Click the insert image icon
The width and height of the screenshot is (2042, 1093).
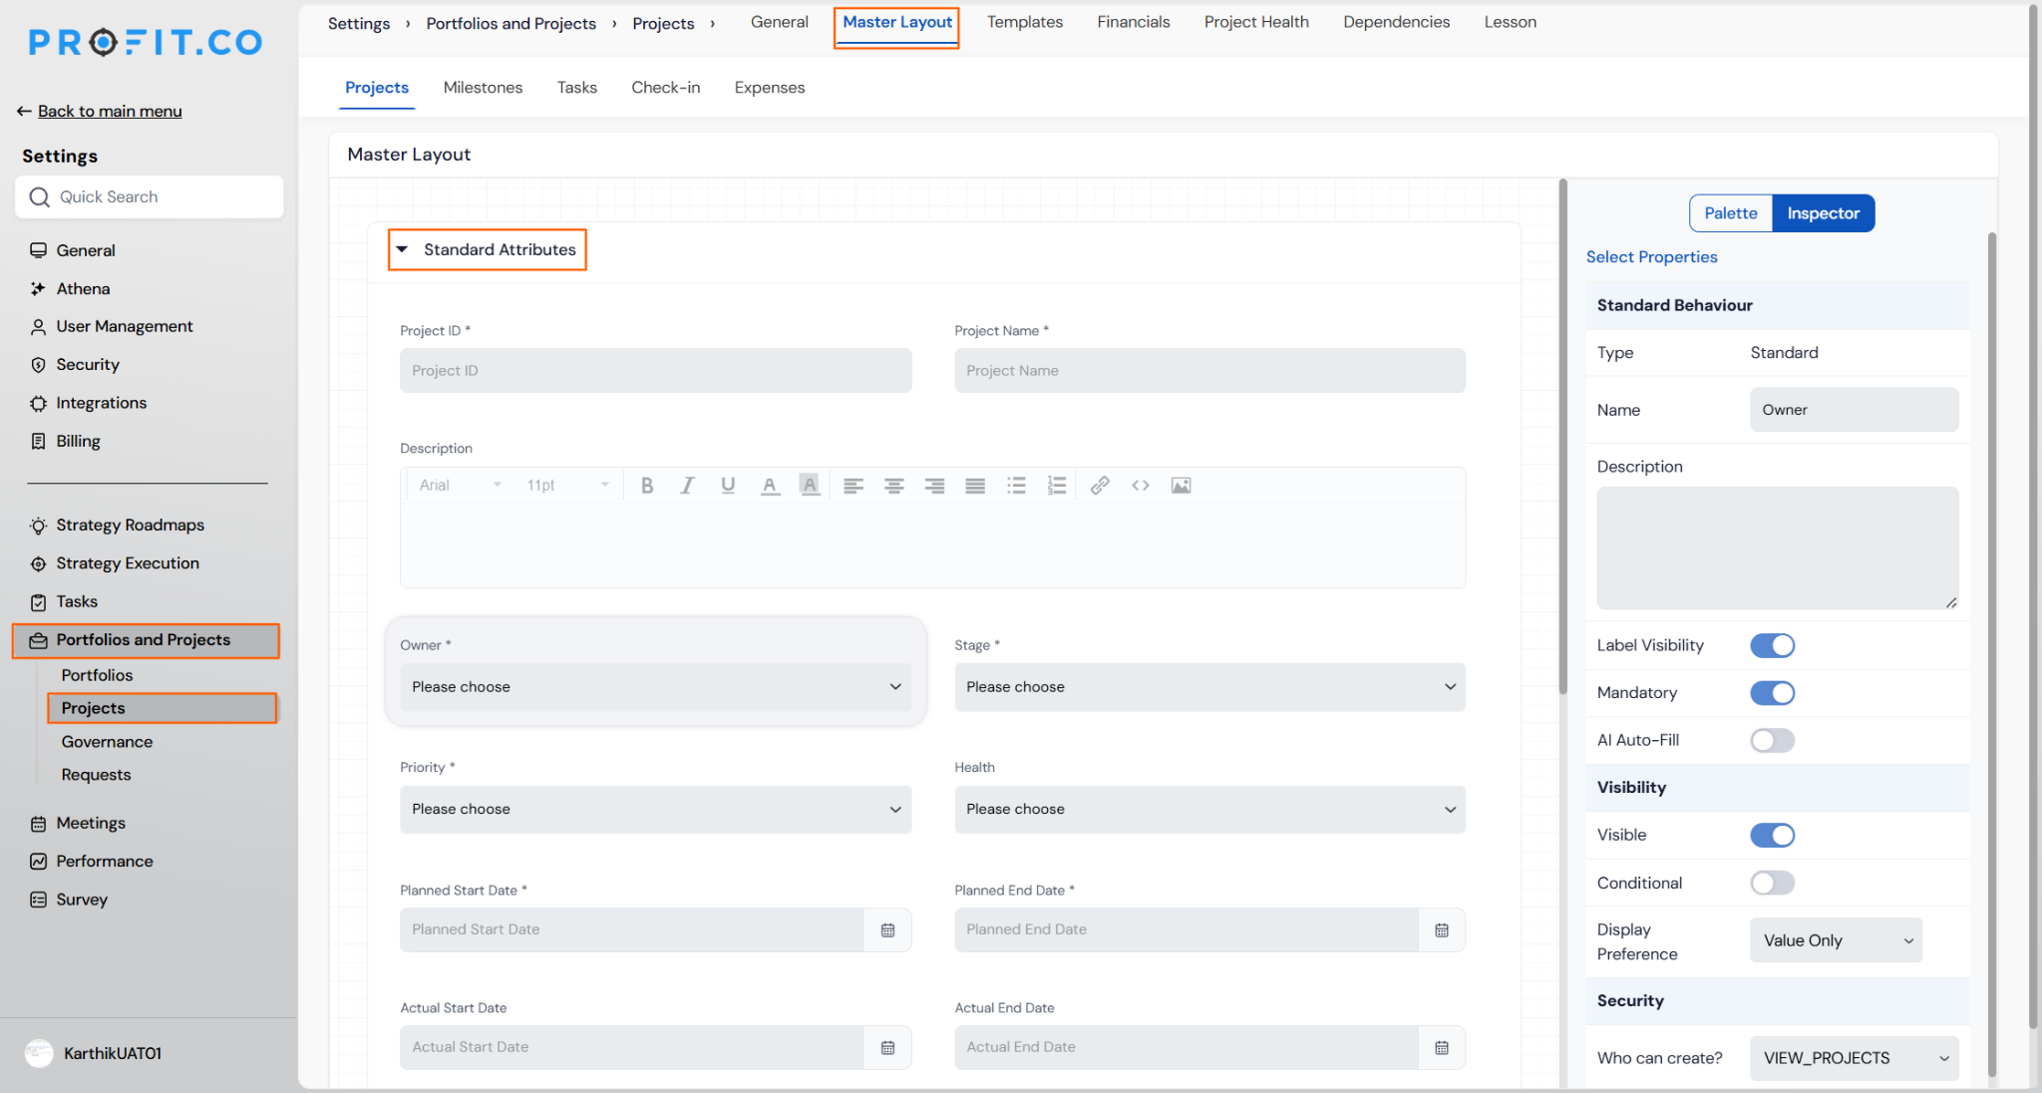1181,486
